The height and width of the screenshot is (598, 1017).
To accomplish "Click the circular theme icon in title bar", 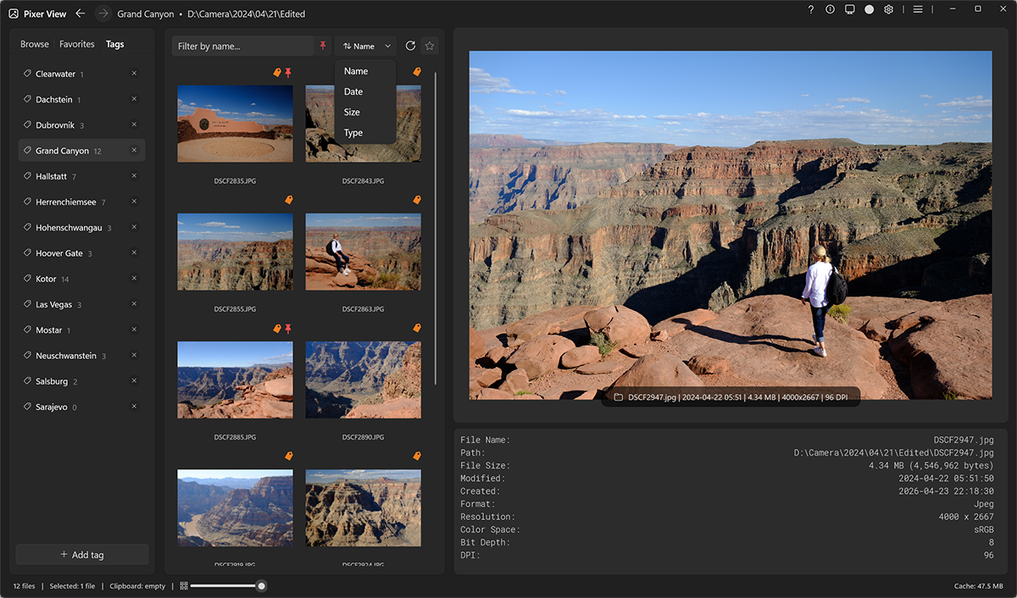I will click(869, 10).
